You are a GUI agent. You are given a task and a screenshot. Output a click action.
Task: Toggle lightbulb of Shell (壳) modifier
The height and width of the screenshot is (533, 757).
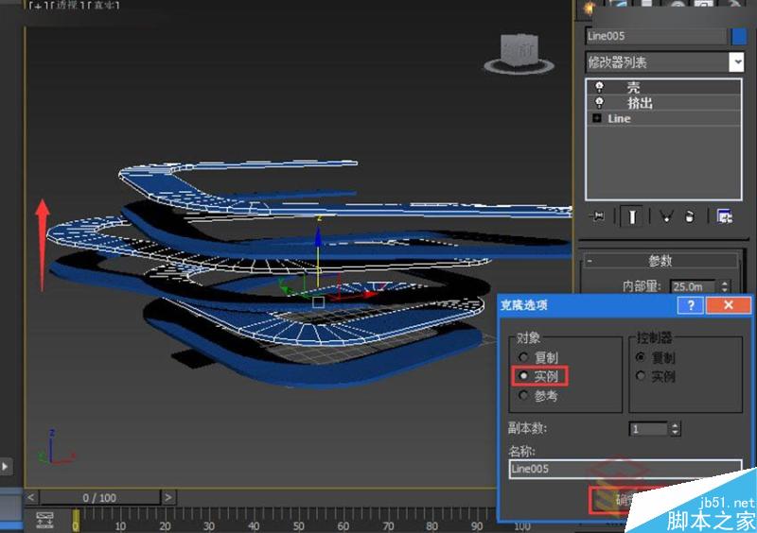point(599,87)
